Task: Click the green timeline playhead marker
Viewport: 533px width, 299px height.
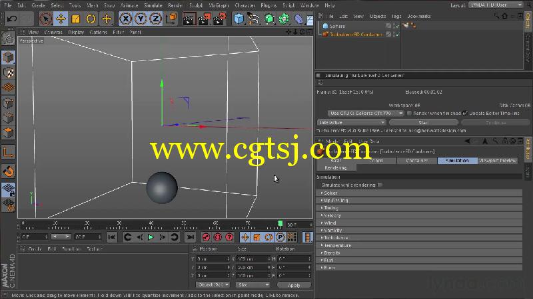Action: [280, 223]
